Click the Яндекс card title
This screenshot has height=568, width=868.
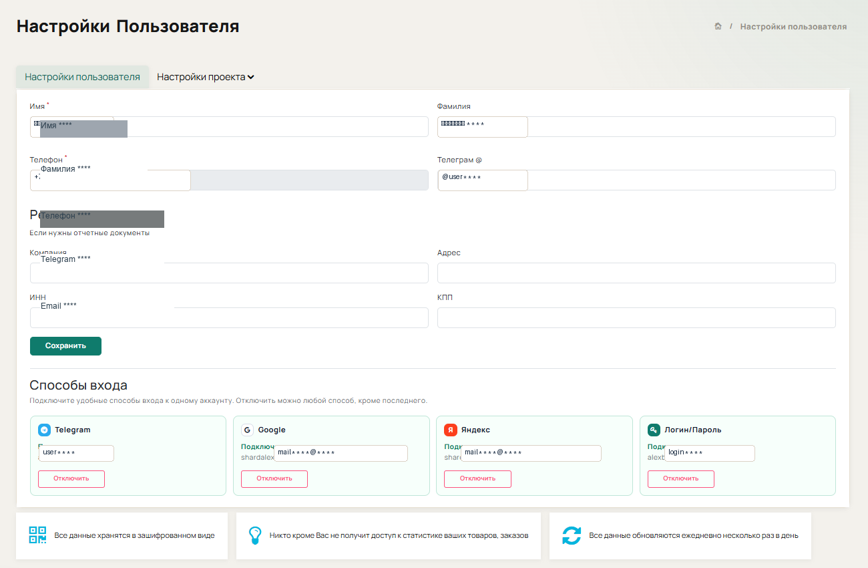[475, 430]
